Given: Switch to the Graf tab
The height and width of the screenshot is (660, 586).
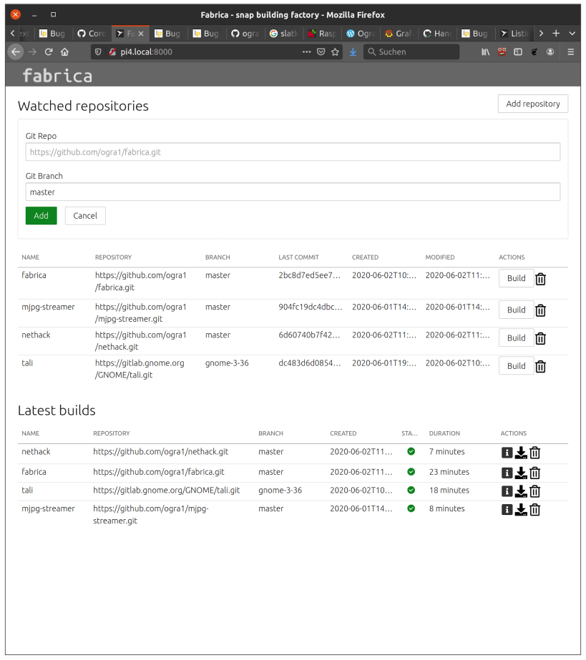Looking at the screenshot, I should coord(399,34).
